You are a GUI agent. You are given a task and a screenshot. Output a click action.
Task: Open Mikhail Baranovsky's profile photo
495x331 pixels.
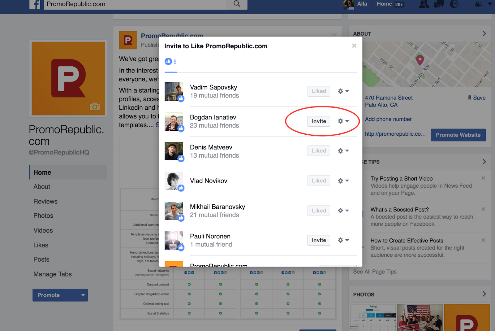pos(174,211)
